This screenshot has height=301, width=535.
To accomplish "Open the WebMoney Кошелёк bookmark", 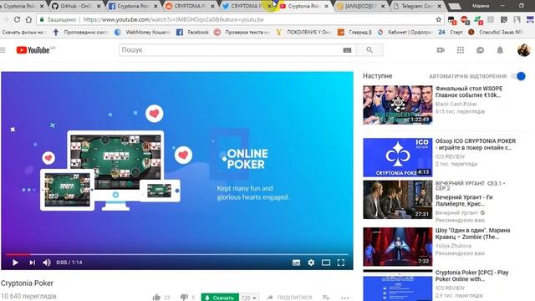I will (x=142, y=32).
